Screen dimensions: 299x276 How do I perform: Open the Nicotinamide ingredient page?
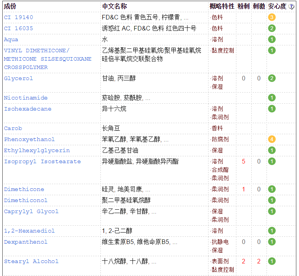tap(26, 98)
